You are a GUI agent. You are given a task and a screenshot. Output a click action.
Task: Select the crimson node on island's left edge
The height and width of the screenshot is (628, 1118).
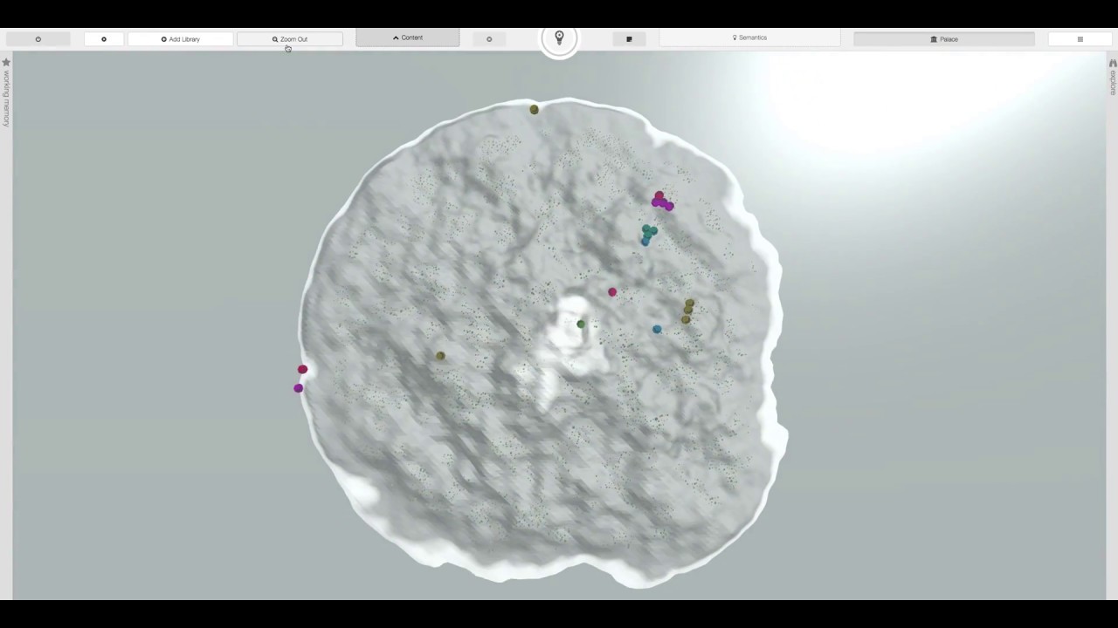(x=302, y=370)
